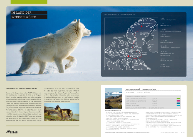Select the green cabin price swatch
Image resolution: width=193 pixels, height=137 pixels.
(178, 98)
